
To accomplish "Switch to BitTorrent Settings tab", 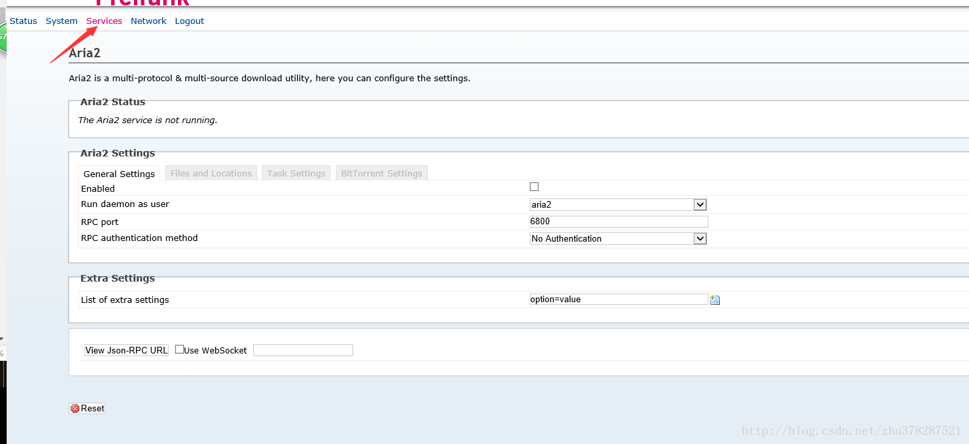I will (382, 173).
